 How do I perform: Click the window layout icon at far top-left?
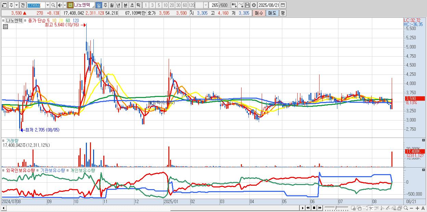tap(4, 5)
